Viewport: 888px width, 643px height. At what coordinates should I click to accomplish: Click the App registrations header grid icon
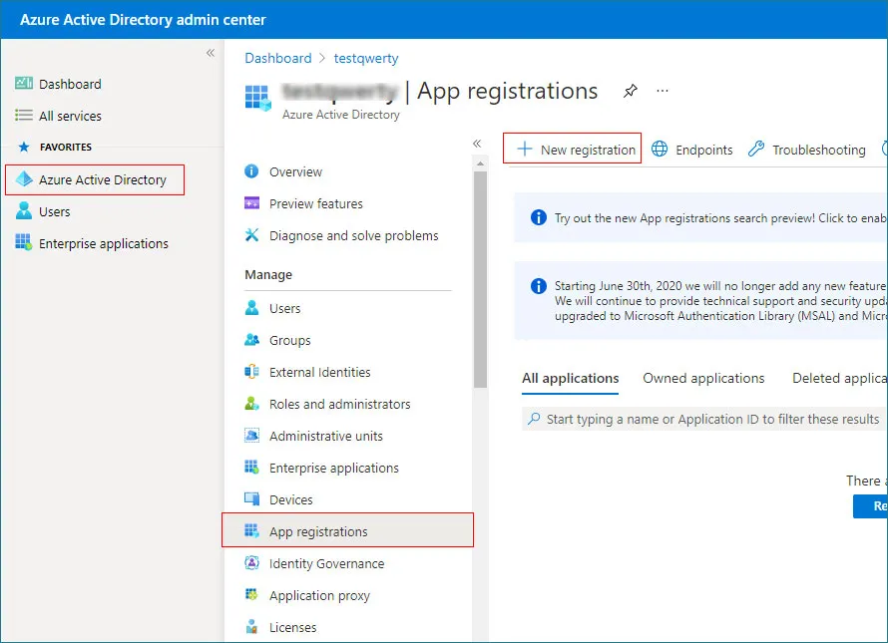tap(258, 98)
